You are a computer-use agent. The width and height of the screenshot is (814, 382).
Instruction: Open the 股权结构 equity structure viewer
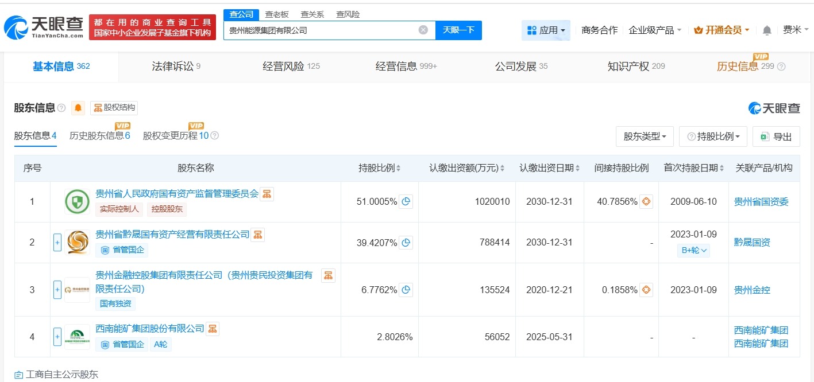pos(113,108)
